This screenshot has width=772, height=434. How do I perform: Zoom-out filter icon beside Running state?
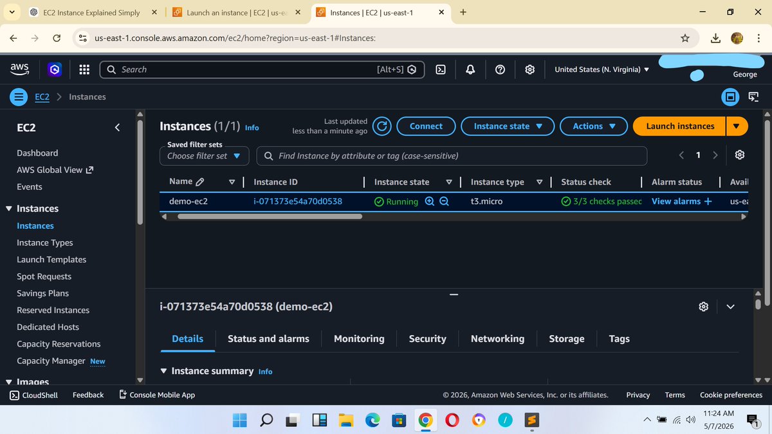(444, 201)
